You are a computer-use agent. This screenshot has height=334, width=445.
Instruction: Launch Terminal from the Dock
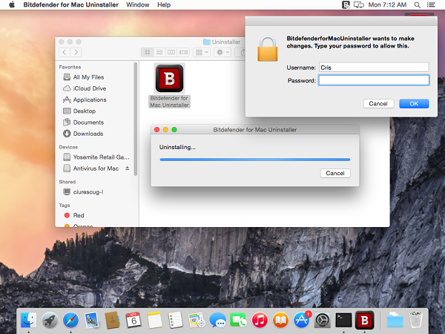[343, 320]
